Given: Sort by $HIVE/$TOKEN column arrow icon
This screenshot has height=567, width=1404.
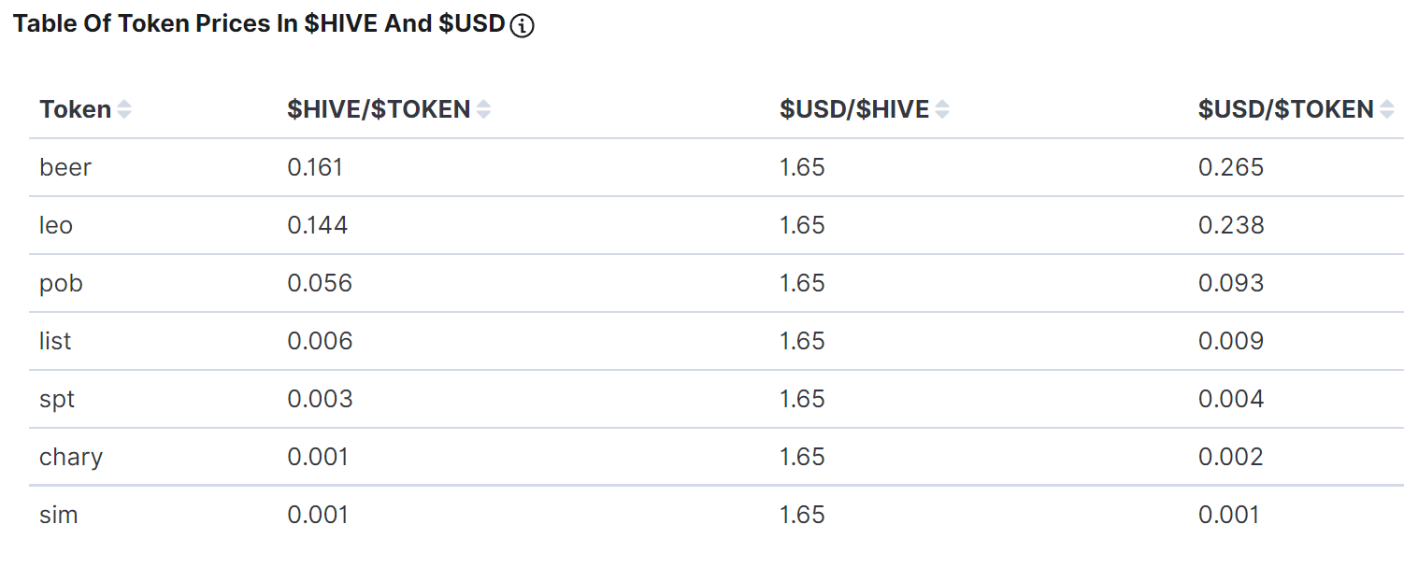Looking at the screenshot, I should (483, 109).
